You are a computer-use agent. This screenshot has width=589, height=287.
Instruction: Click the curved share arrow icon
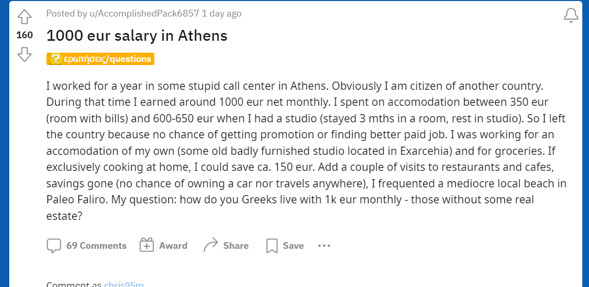point(211,246)
